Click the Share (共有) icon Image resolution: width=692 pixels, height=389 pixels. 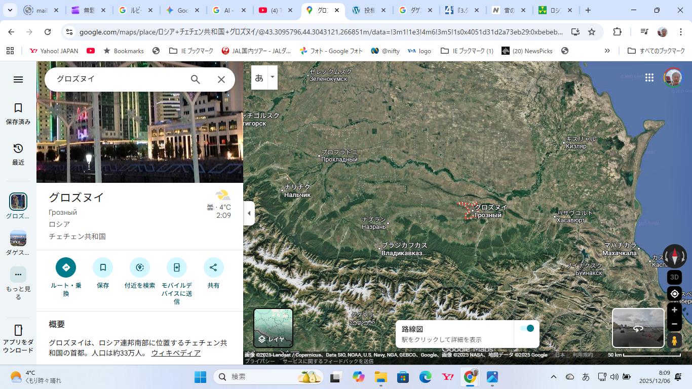point(213,267)
